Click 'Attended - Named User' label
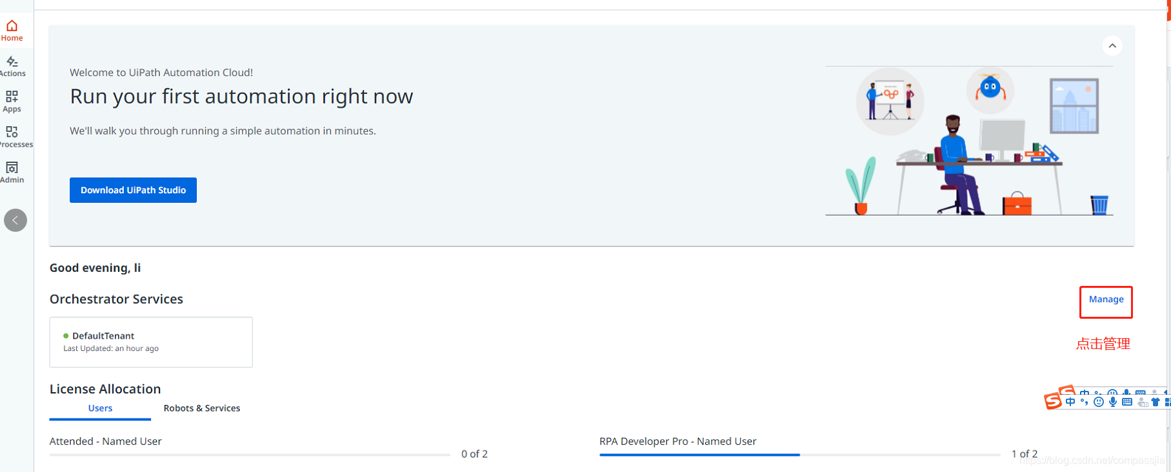This screenshot has width=1171, height=472. point(106,441)
